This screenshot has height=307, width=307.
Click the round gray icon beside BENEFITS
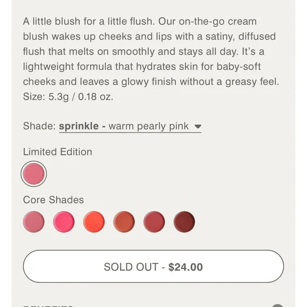(x=277, y=305)
